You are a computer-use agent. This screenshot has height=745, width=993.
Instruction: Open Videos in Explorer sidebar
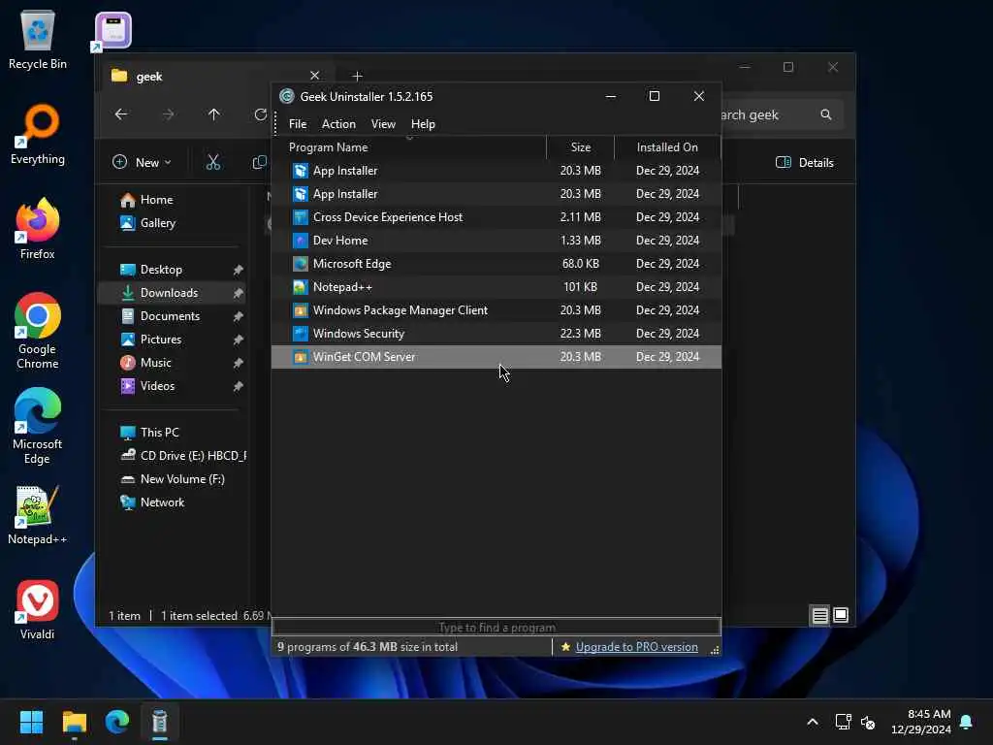(147, 386)
